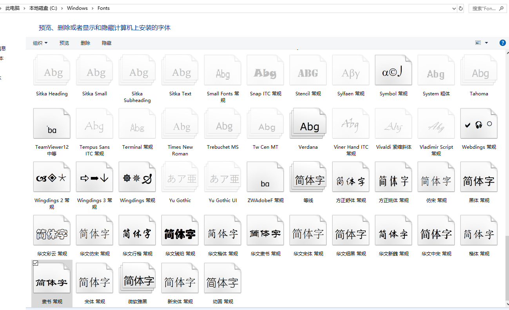Open the help question mark icon
509x310 pixels.
pyautogui.click(x=503, y=43)
